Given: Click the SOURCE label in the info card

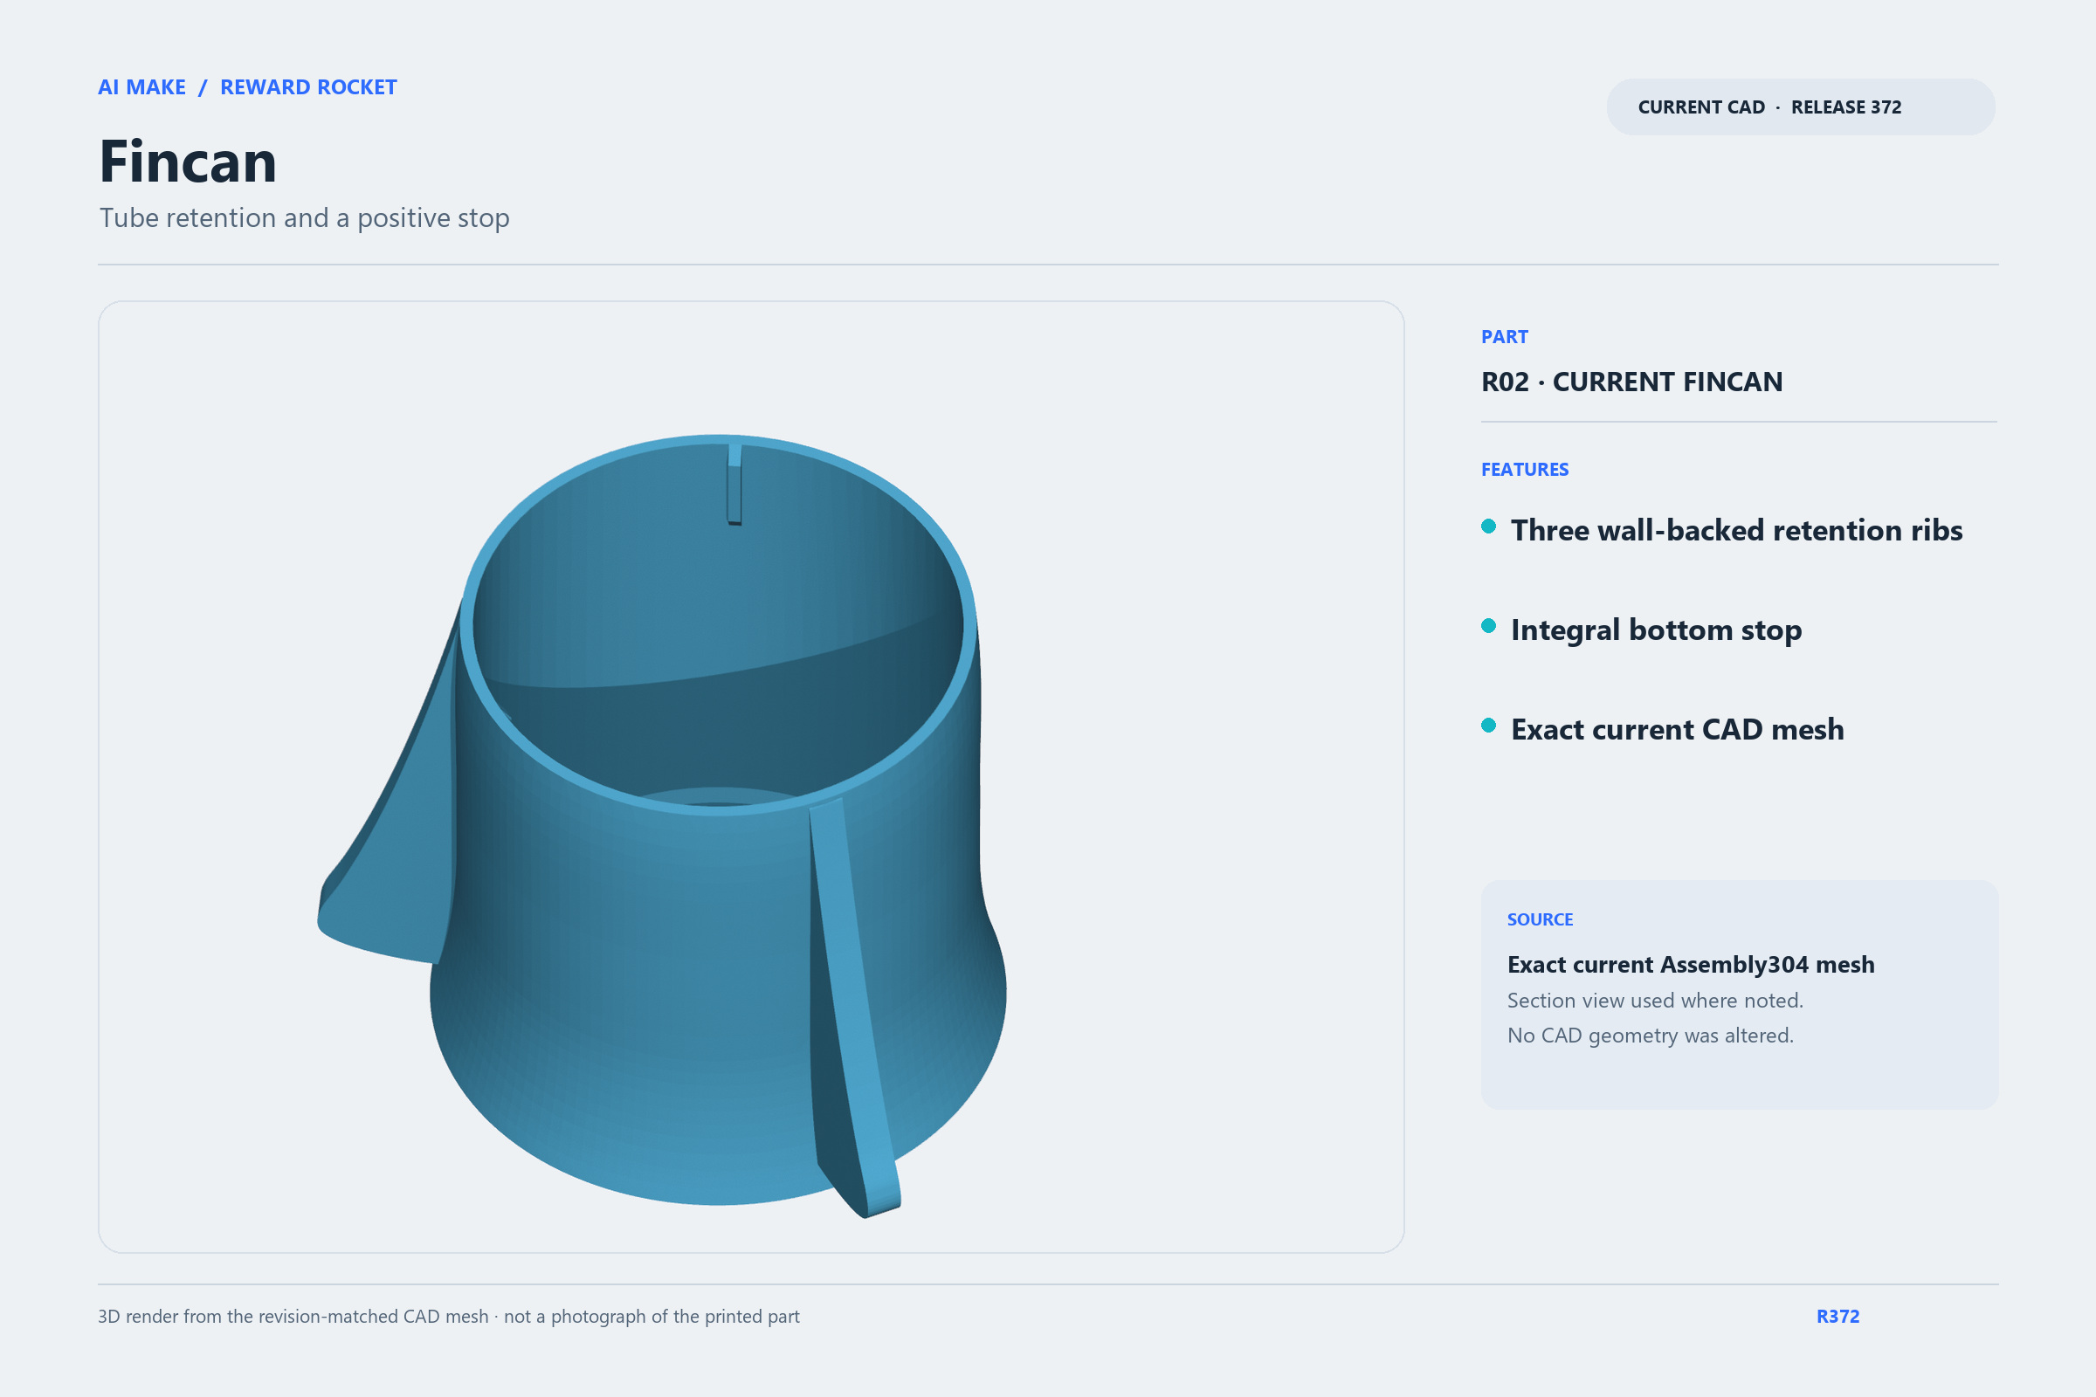Looking at the screenshot, I should coord(1540,919).
